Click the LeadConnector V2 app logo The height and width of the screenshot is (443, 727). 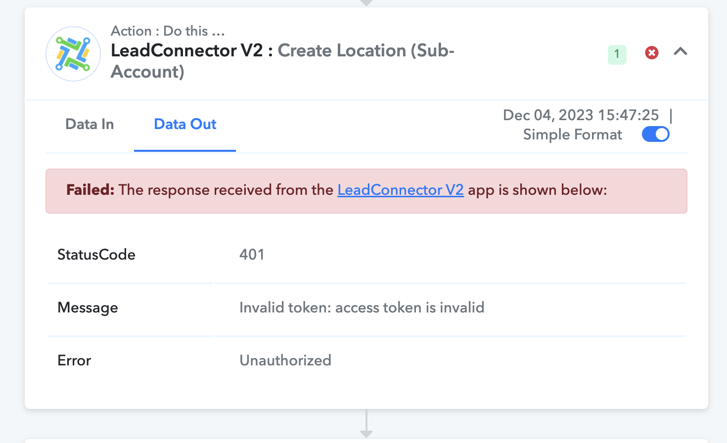point(73,54)
